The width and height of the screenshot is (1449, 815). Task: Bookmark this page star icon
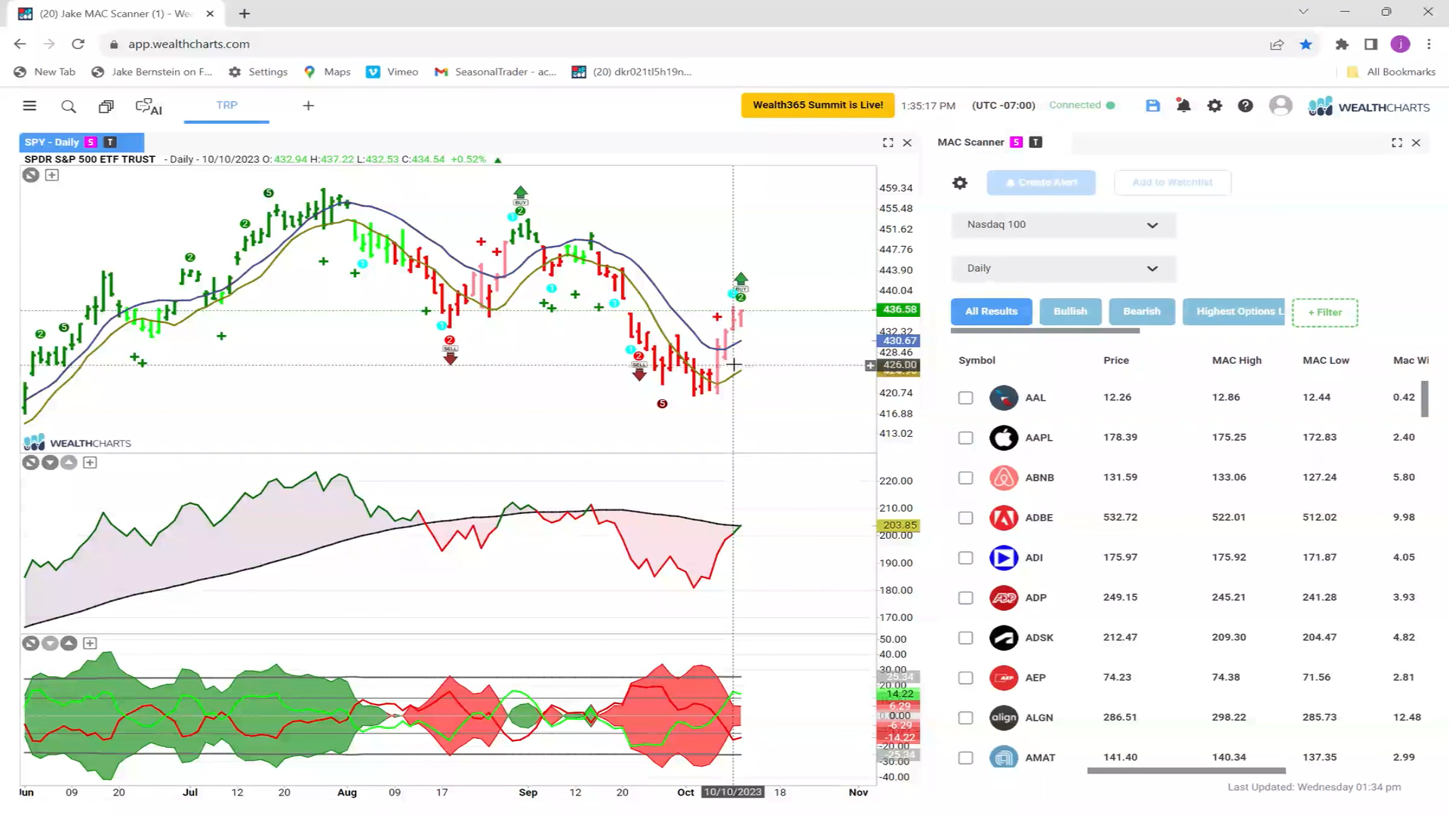tap(1306, 45)
